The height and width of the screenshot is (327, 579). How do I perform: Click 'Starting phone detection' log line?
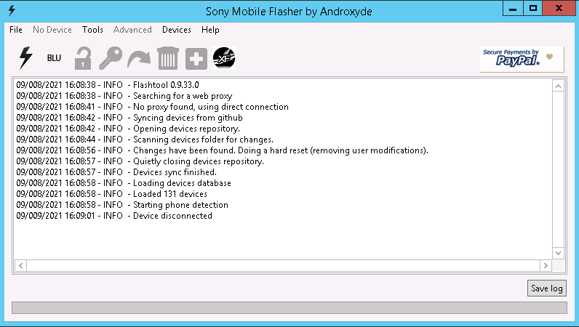(122, 205)
